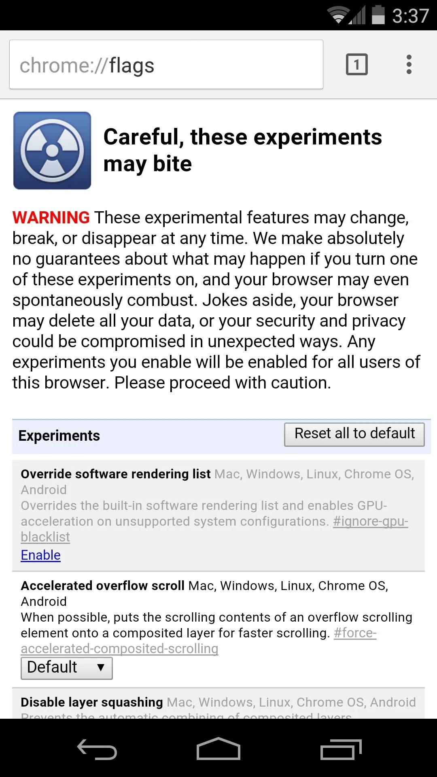Enable the Override software rendering list experiment
The width and height of the screenshot is (437, 777).
(40, 555)
